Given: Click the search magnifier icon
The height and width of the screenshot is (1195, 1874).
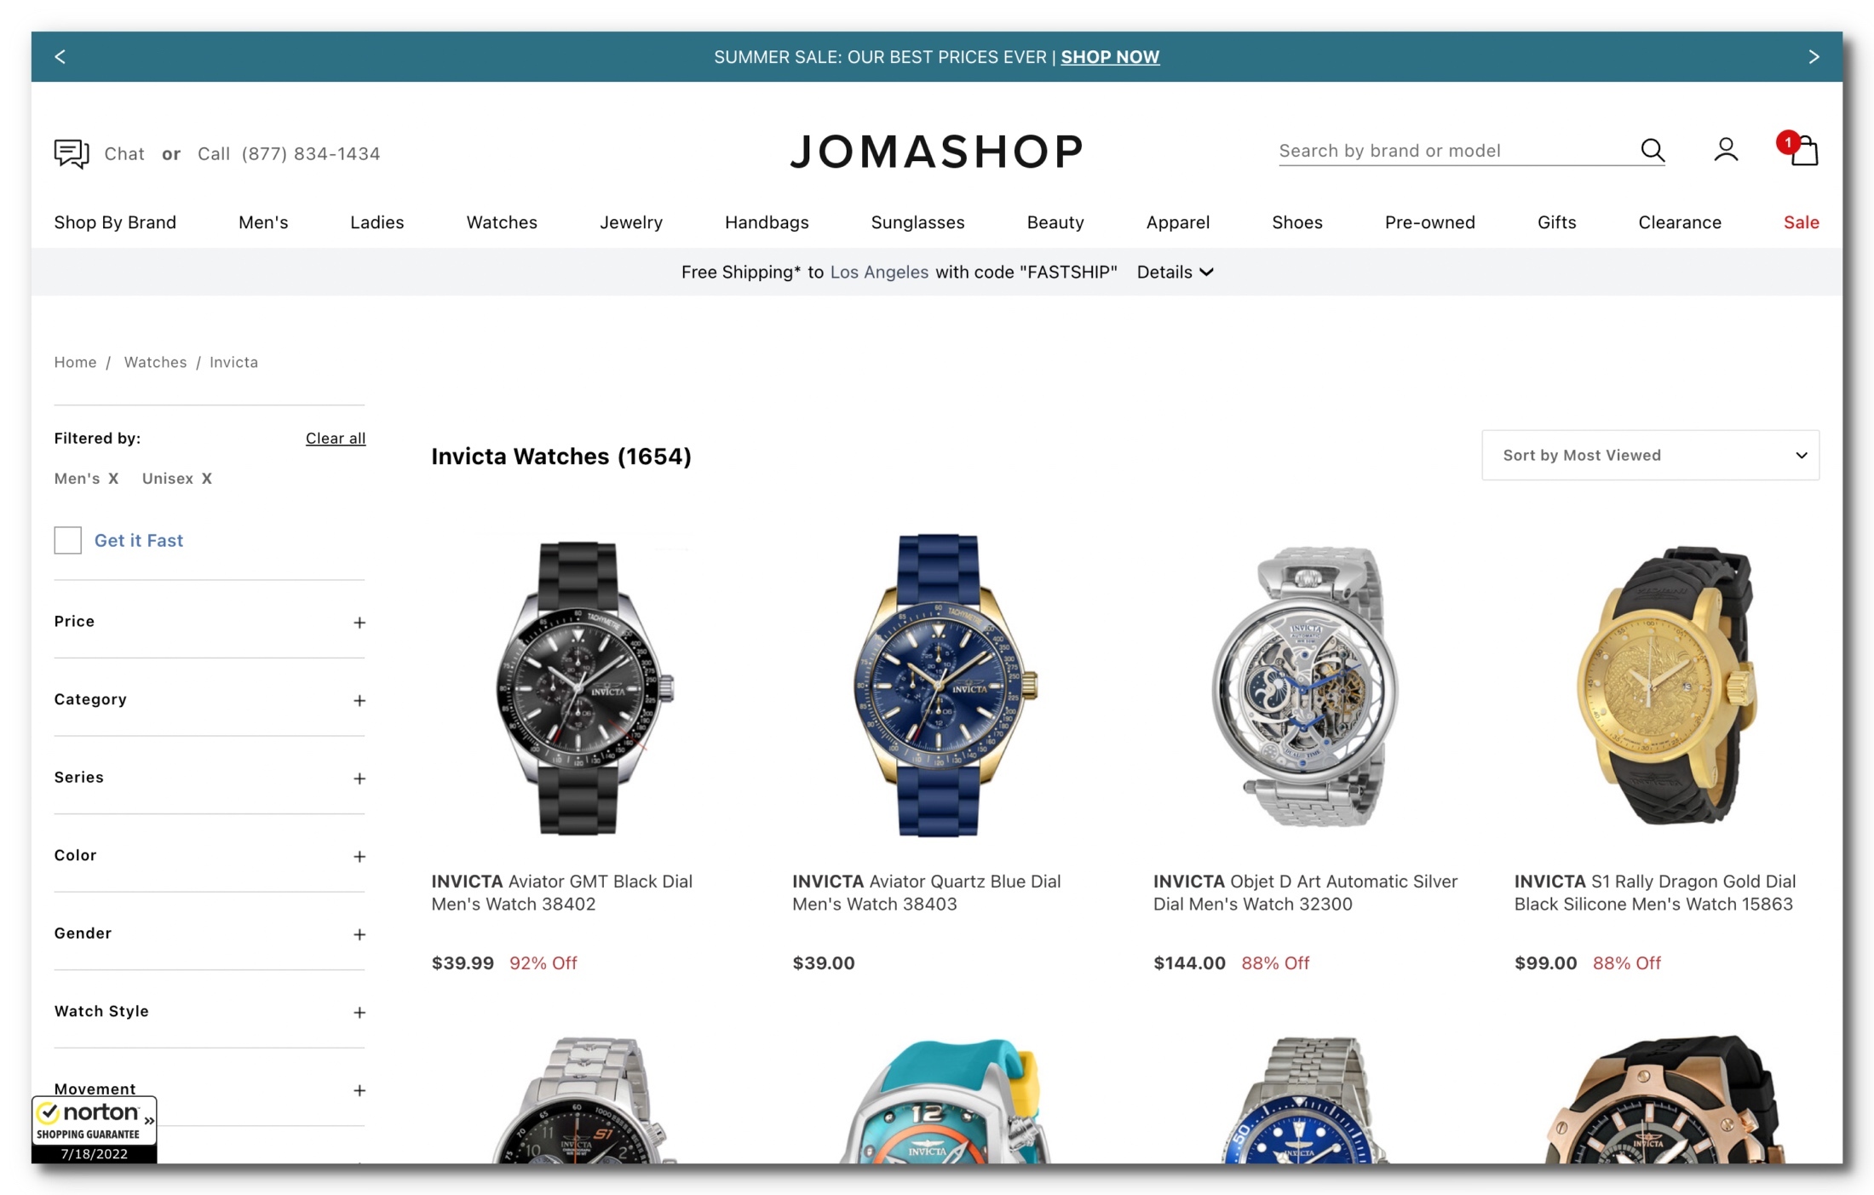Looking at the screenshot, I should (1652, 151).
